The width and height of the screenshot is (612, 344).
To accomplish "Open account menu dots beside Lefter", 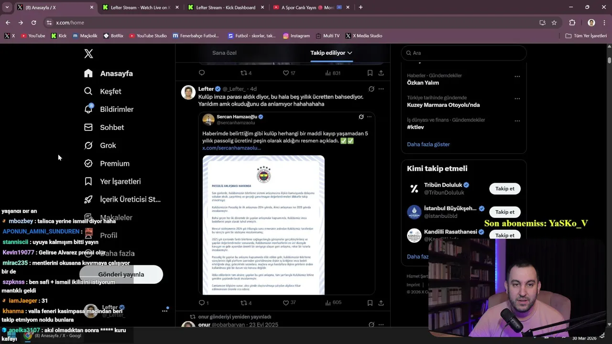I will pos(164,311).
